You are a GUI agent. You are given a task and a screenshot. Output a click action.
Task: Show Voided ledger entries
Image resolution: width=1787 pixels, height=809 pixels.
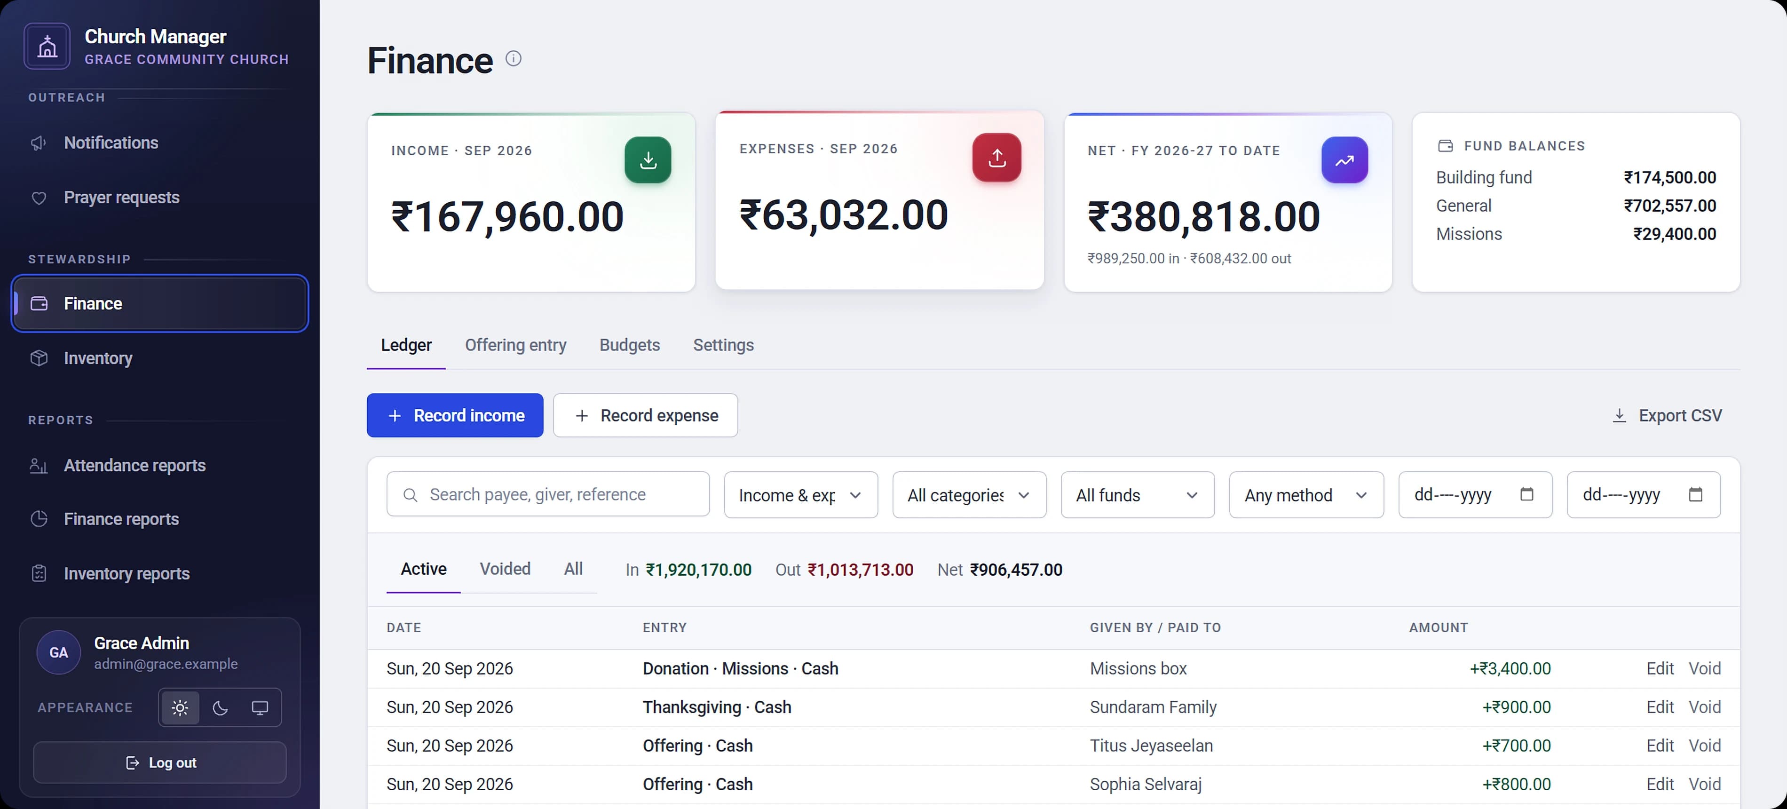pos(505,569)
